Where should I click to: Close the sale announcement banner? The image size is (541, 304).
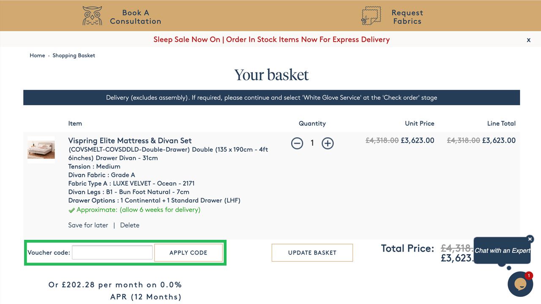tap(528, 40)
